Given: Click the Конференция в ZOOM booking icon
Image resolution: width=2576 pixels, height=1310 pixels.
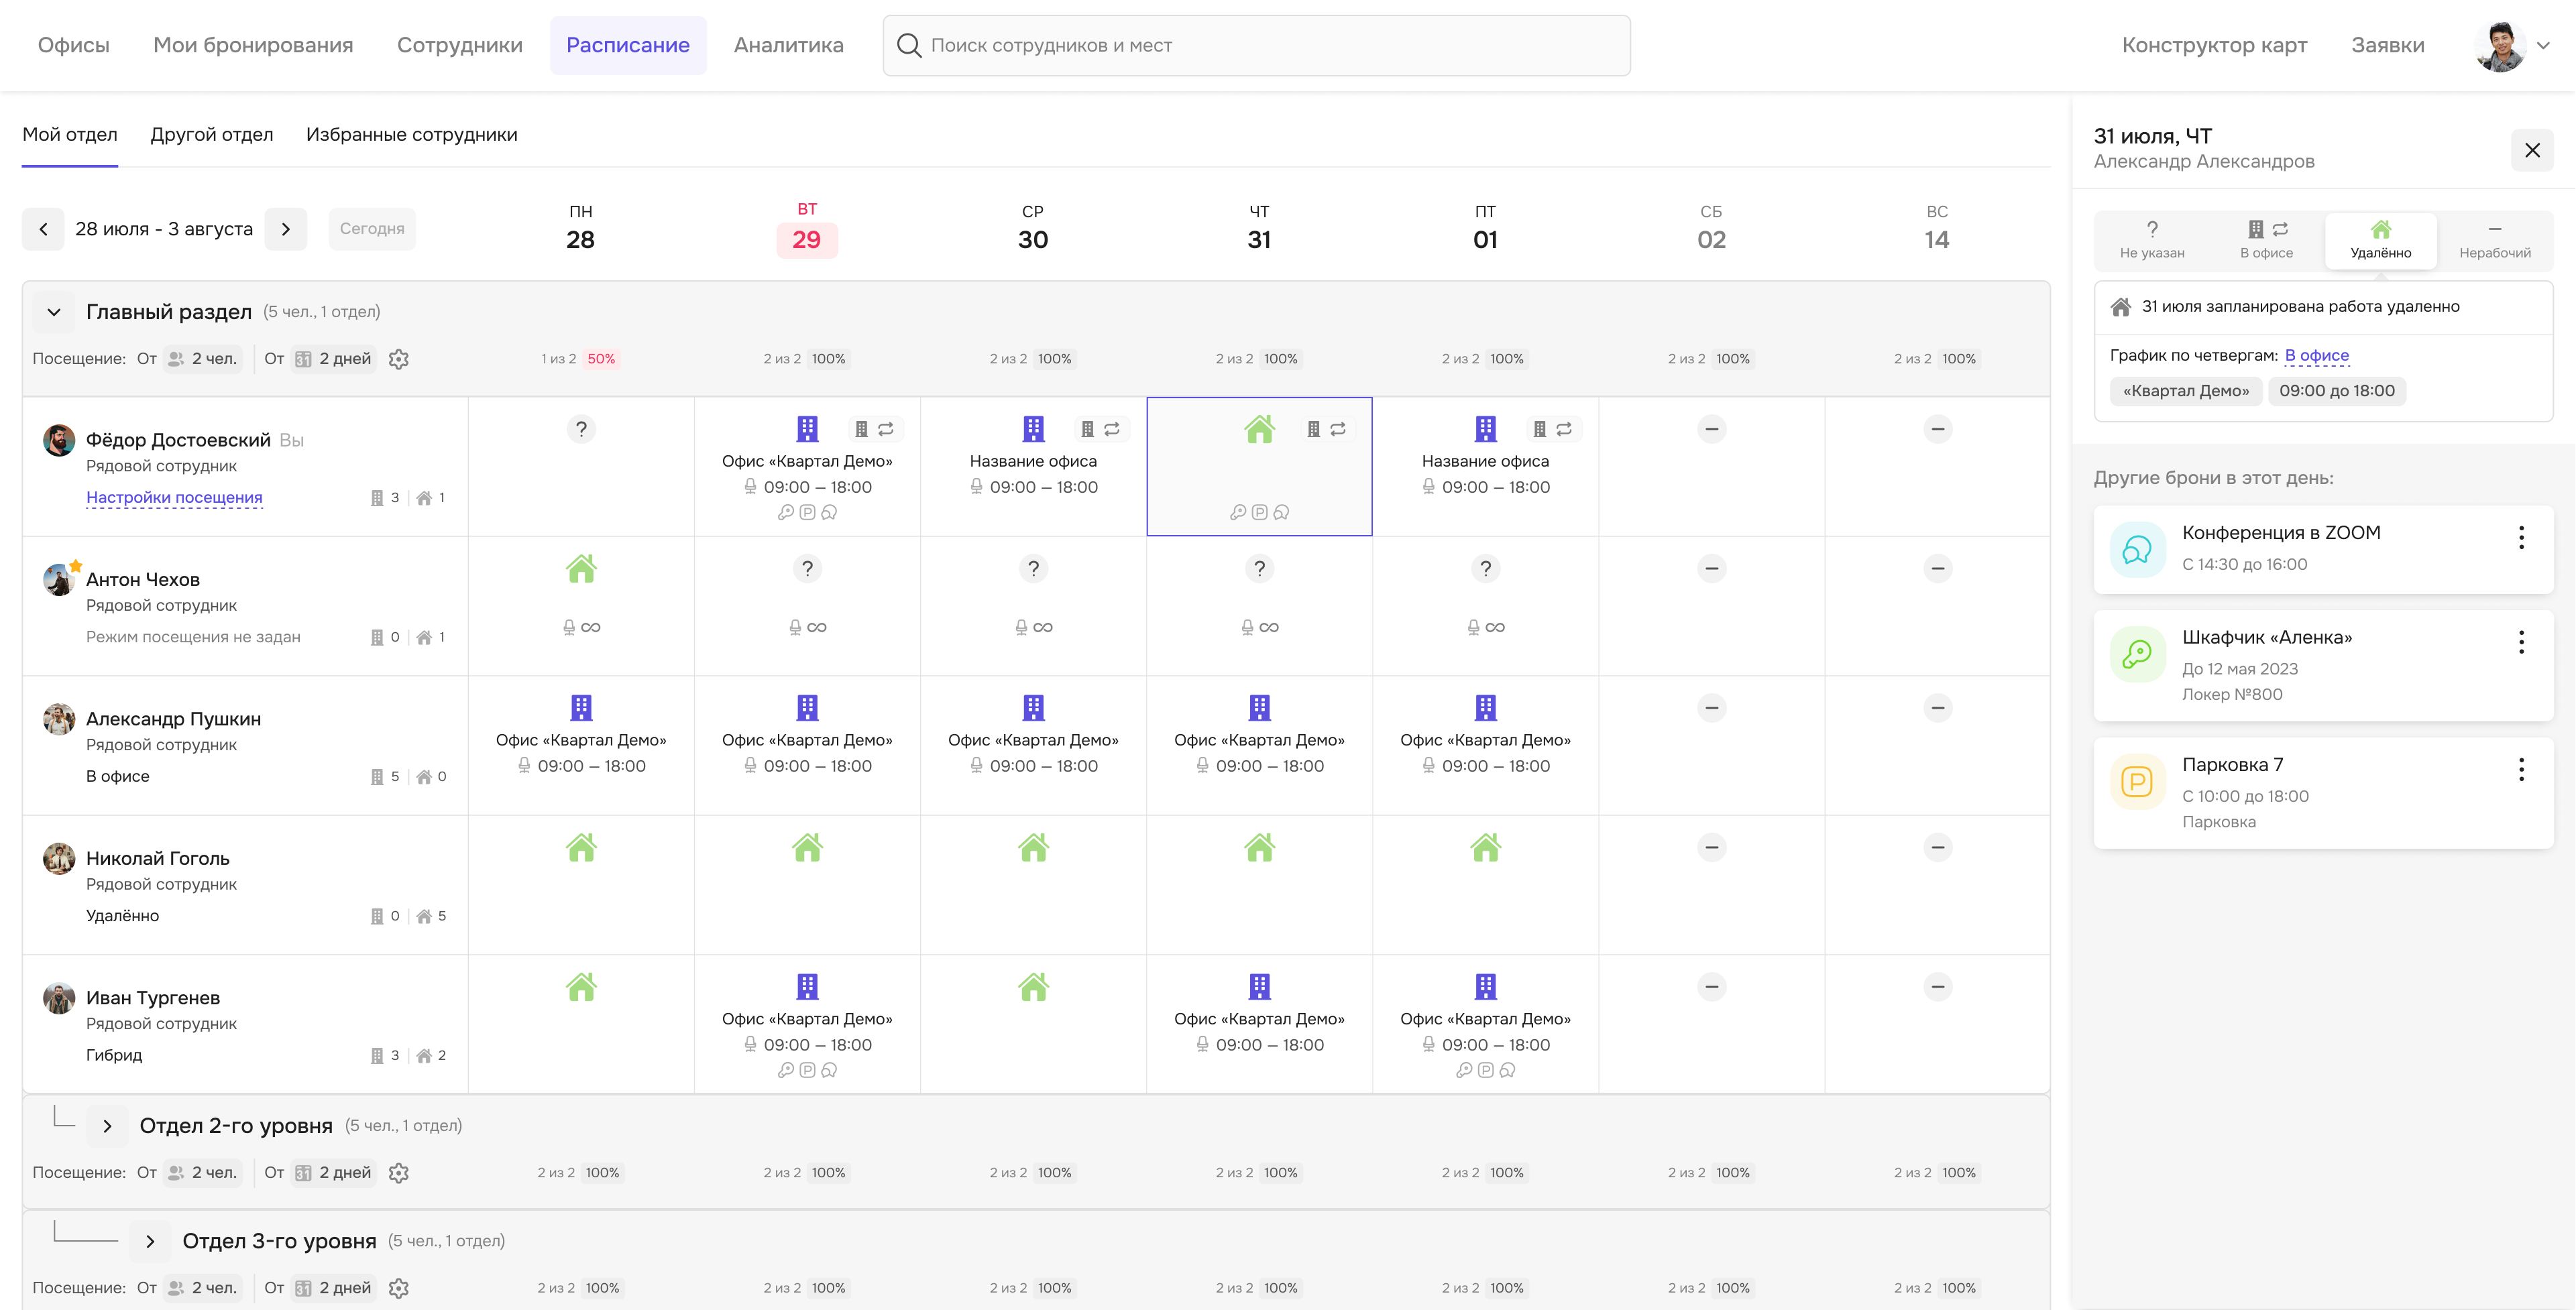Looking at the screenshot, I should [2137, 549].
